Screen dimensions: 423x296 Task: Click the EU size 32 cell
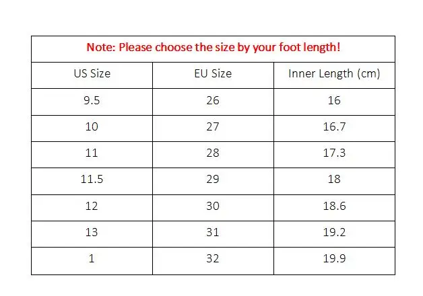pyautogui.click(x=212, y=259)
